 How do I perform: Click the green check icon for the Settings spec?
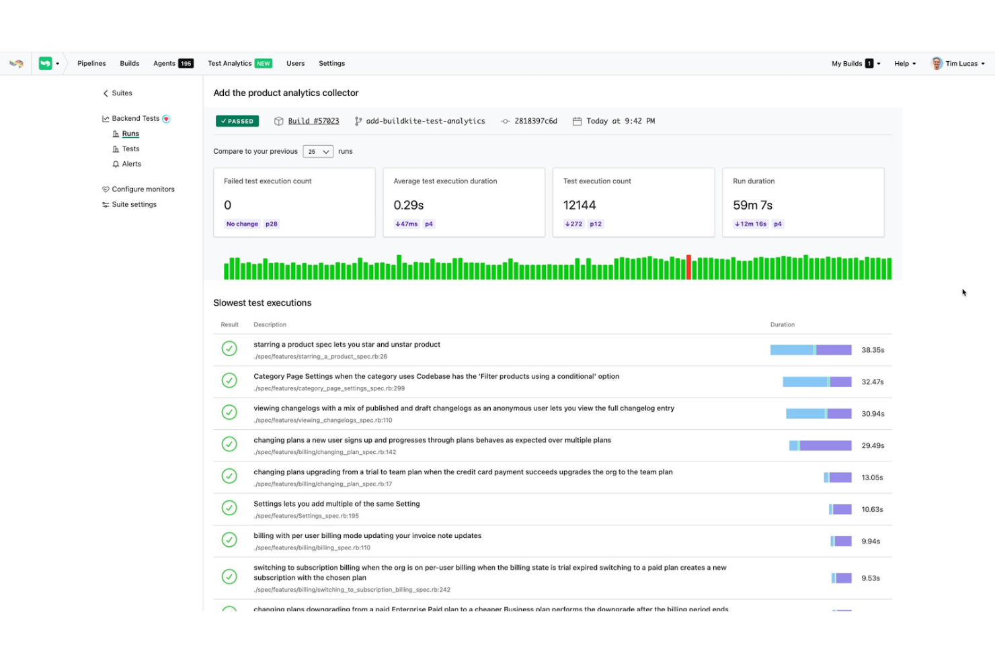click(x=229, y=508)
